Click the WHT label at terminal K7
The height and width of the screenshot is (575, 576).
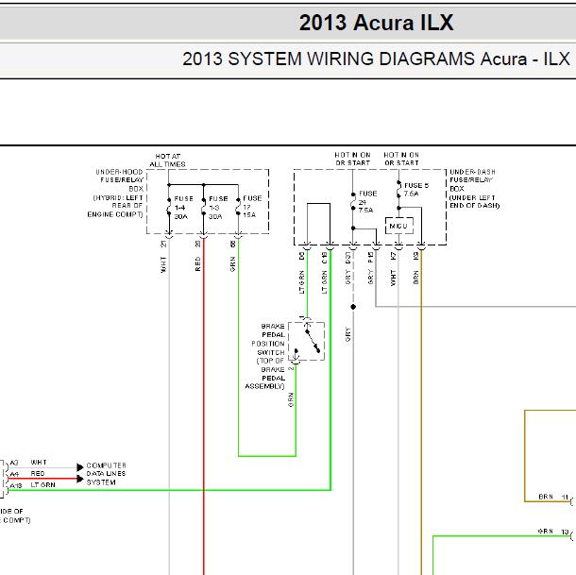(393, 278)
